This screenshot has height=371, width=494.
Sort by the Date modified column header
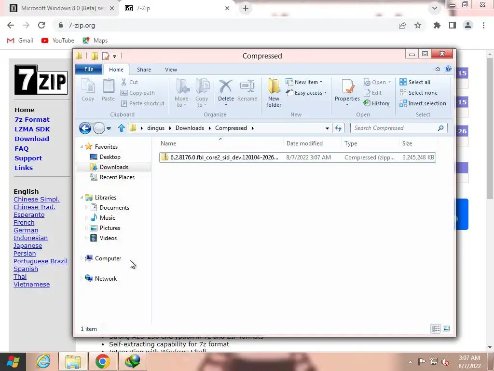304,143
